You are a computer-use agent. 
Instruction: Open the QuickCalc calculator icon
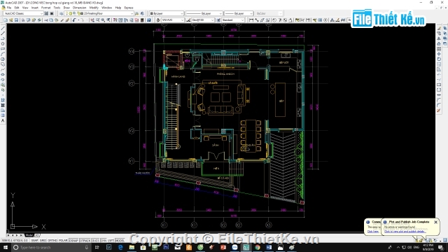coord(142,20)
